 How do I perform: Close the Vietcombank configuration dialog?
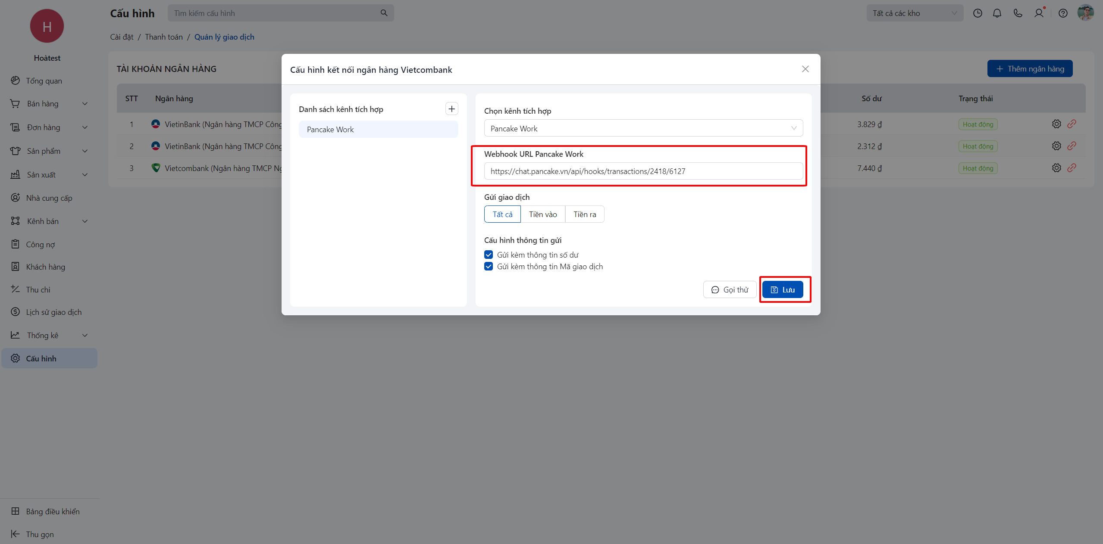pos(805,69)
